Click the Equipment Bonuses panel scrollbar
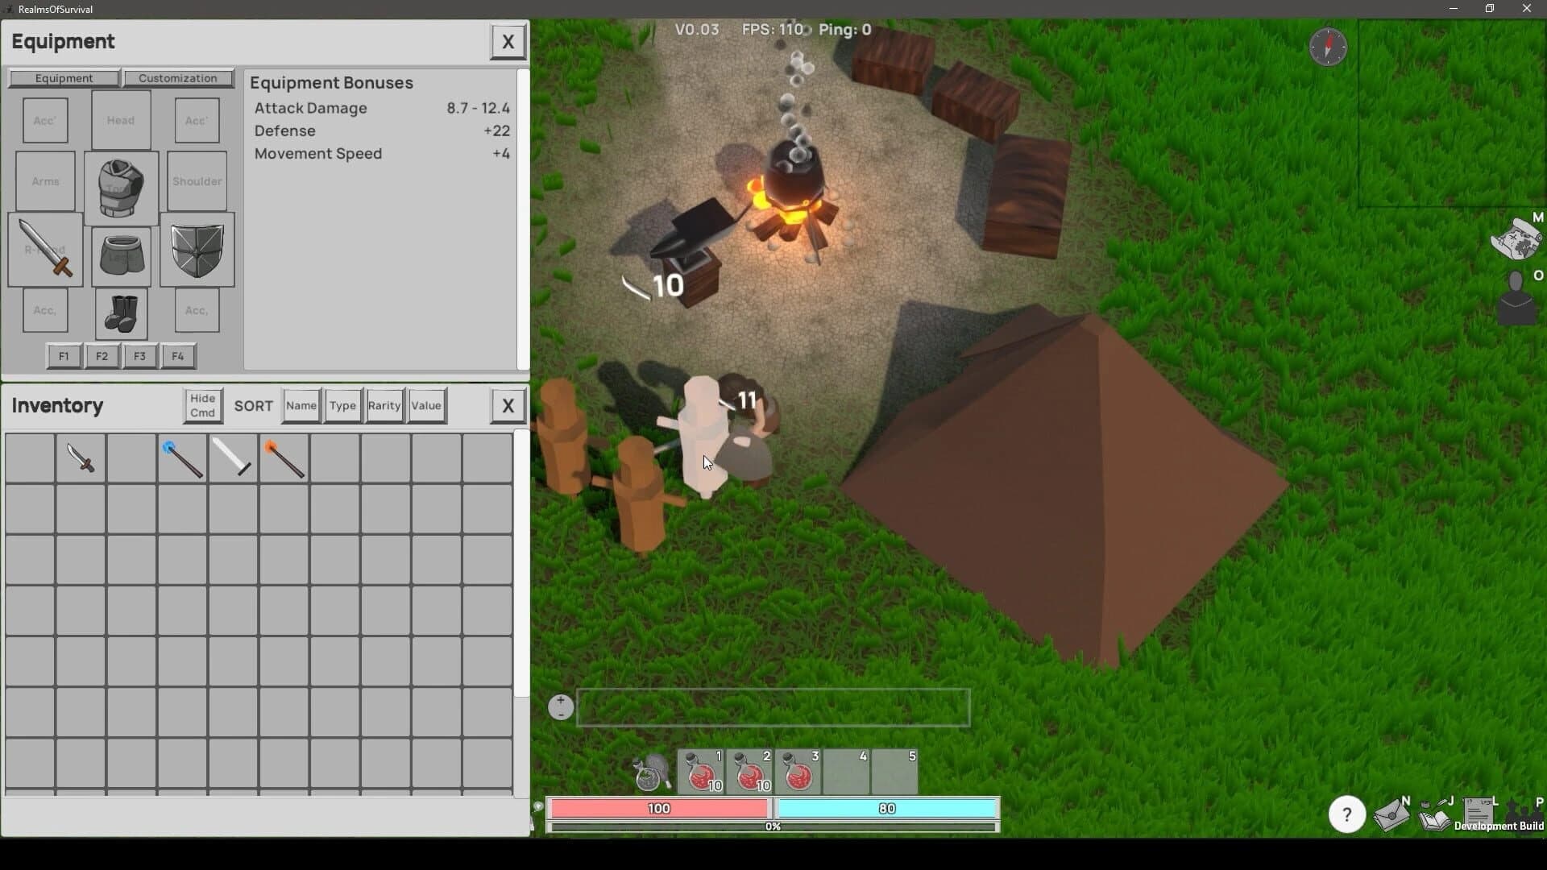This screenshot has height=870, width=1547. click(523, 219)
